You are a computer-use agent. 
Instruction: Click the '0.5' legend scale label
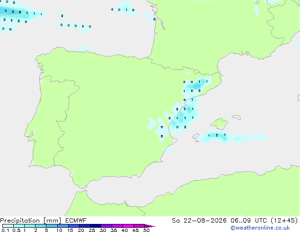[17, 230]
